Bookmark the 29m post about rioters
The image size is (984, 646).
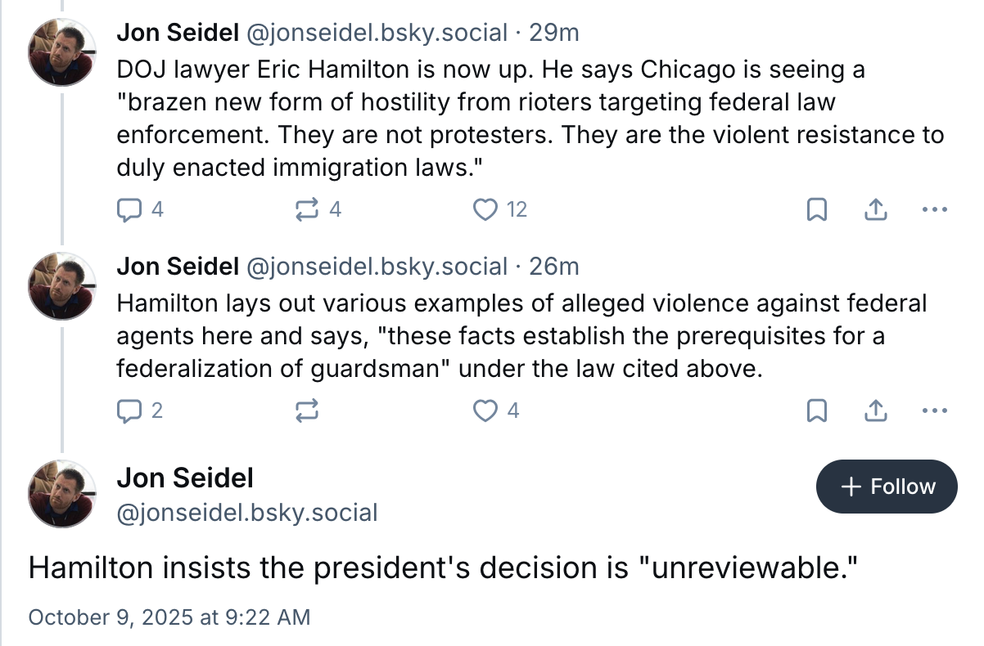click(816, 210)
